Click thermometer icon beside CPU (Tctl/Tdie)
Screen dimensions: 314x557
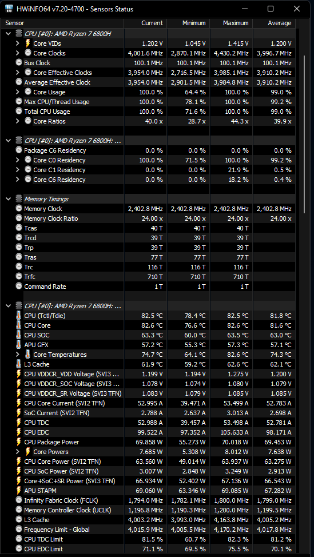pyautogui.click(x=19, y=316)
